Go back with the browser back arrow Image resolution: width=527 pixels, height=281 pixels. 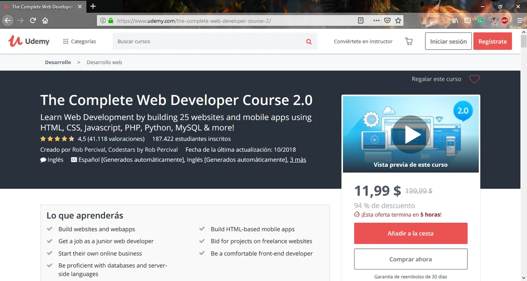[7, 20]
